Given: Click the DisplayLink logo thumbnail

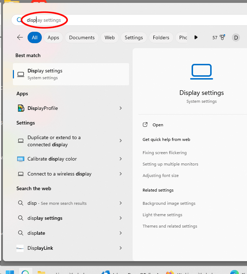Looking at the screenshot, I should click(x=20, y=248).
